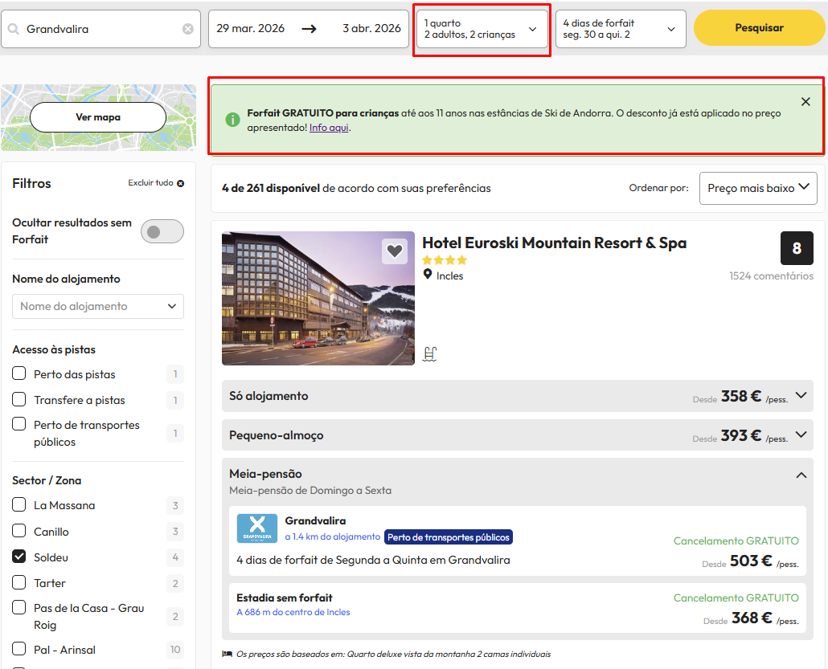Click the hotel rating score 8
828x669 pixels.
pos(797,248)
